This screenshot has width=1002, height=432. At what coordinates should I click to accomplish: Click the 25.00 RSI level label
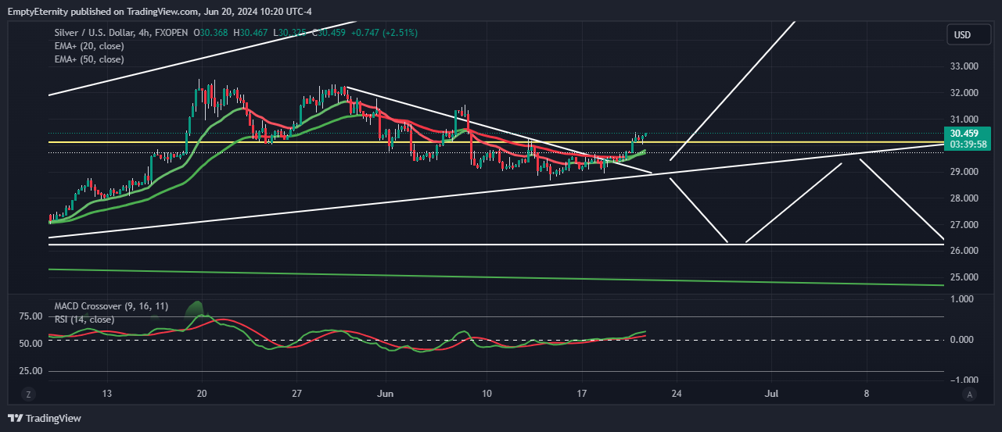31,371
